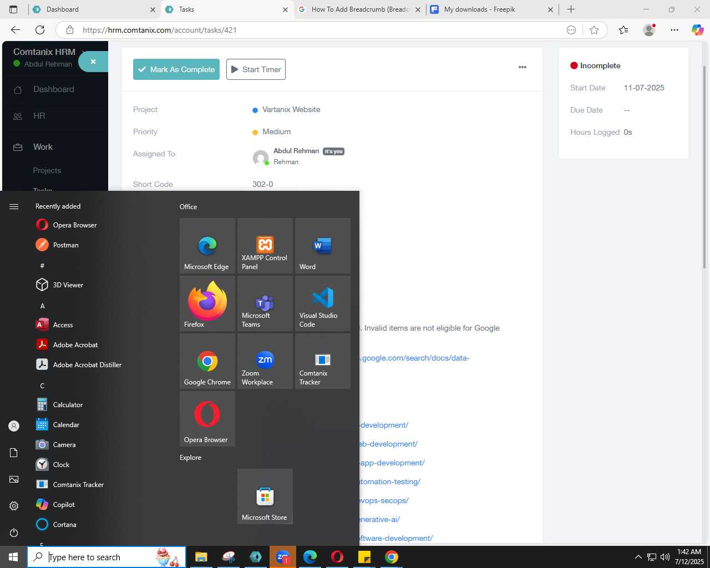Open the Edge tab actions menu

click(13, 9)
